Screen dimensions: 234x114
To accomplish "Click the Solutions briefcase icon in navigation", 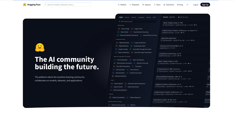I will pos(164,5).
